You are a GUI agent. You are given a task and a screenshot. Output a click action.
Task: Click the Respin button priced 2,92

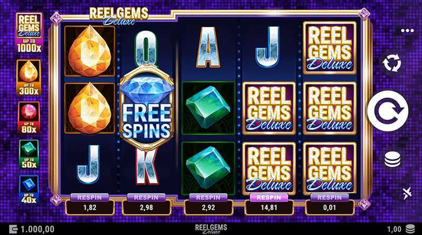tap(208, 204)
